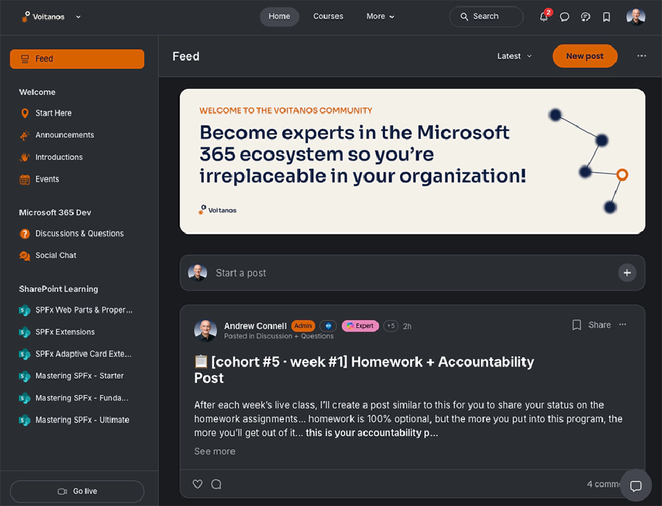Viewport: 662px width, 506px height.
Task: Open the post's three-dot options menu
Action: click(x=623, y=325)
